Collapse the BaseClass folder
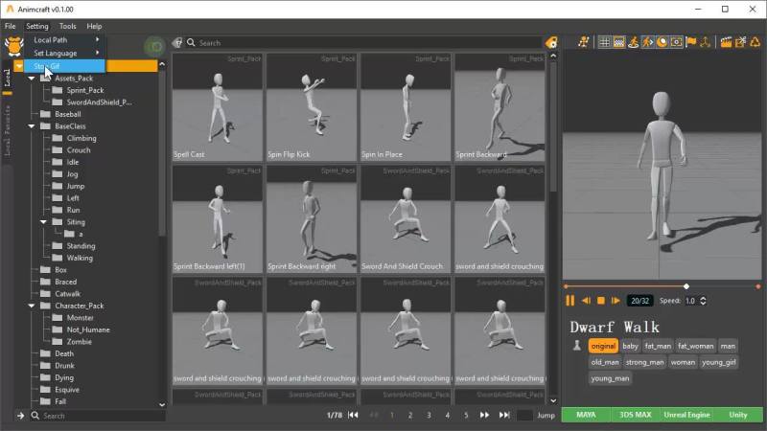This screenshot has height=431, width=767. tap(32, 126)
